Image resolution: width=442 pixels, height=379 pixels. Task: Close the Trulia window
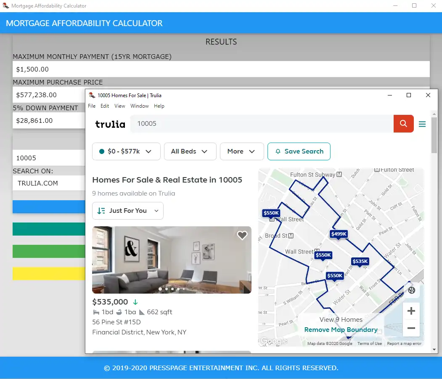[x=428, y=95]
